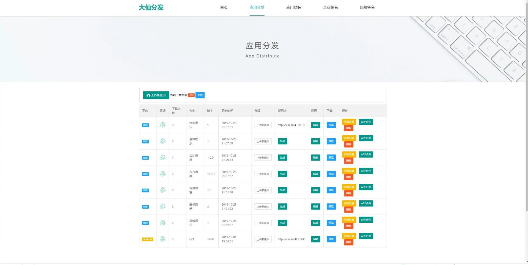The image size is (528, 265).
Task: Open 页面设置 for 八方渔樂
Action: click(x=349, y=170)
